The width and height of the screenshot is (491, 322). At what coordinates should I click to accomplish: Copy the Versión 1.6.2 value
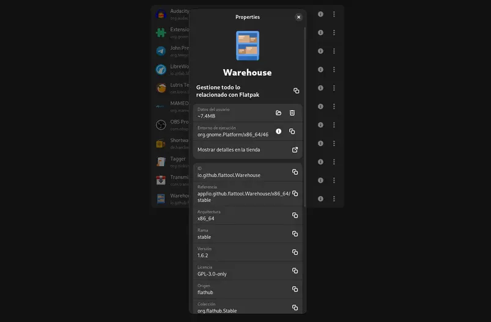295,252
